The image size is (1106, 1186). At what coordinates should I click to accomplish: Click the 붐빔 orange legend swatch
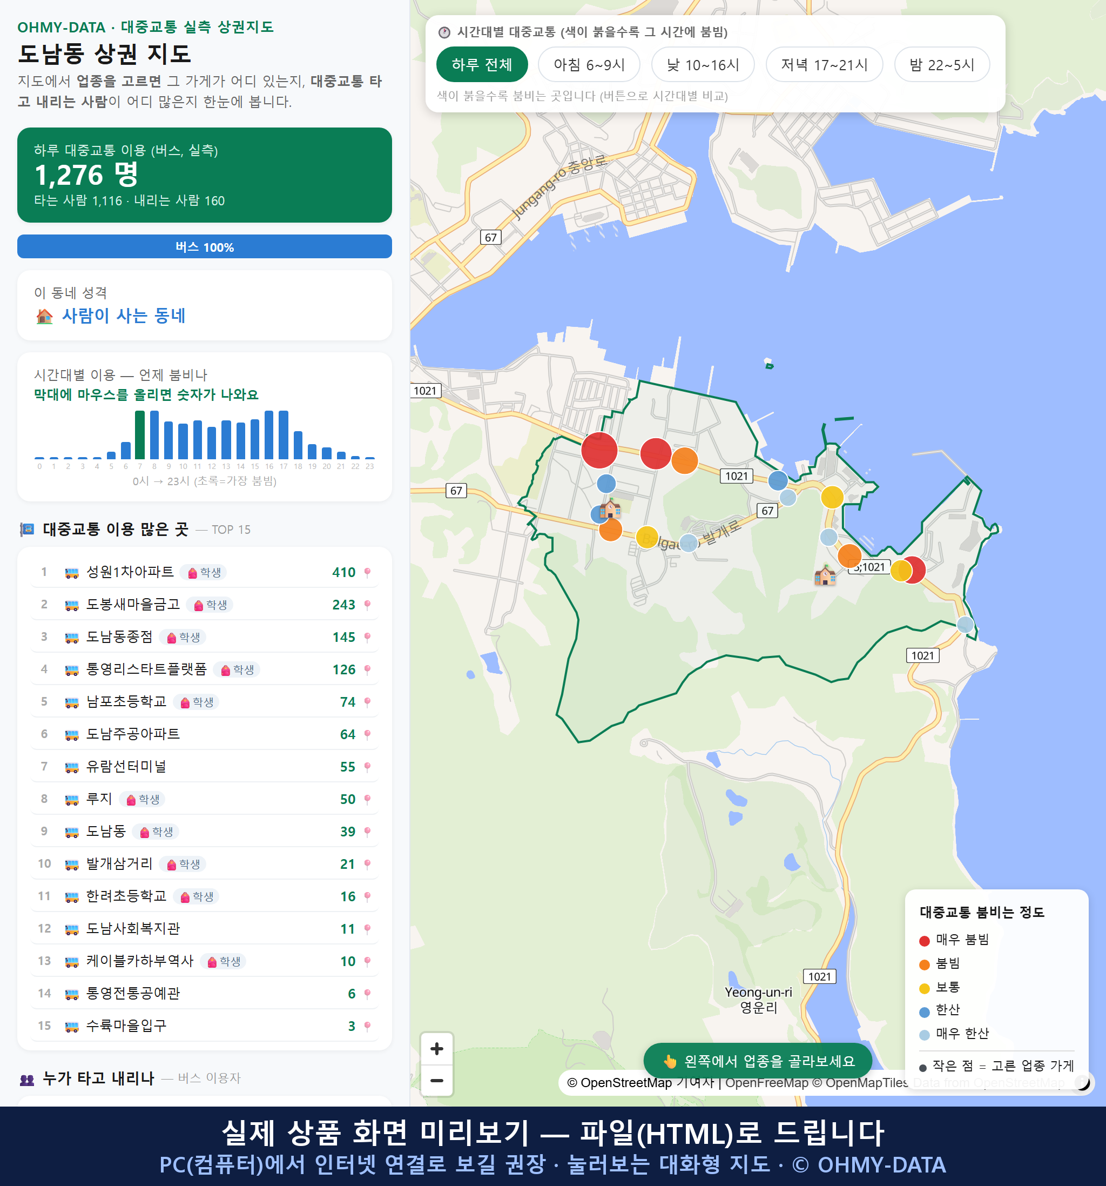point(924,964)
